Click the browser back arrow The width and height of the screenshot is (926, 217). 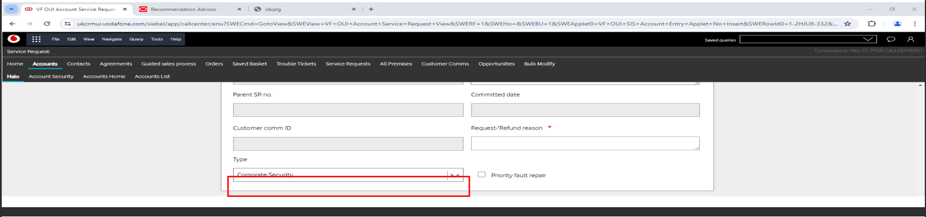tap(13, 24)
